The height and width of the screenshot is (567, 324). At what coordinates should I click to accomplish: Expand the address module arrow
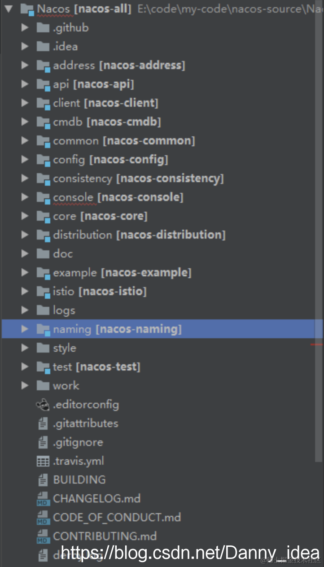click(x=25, y=65)
